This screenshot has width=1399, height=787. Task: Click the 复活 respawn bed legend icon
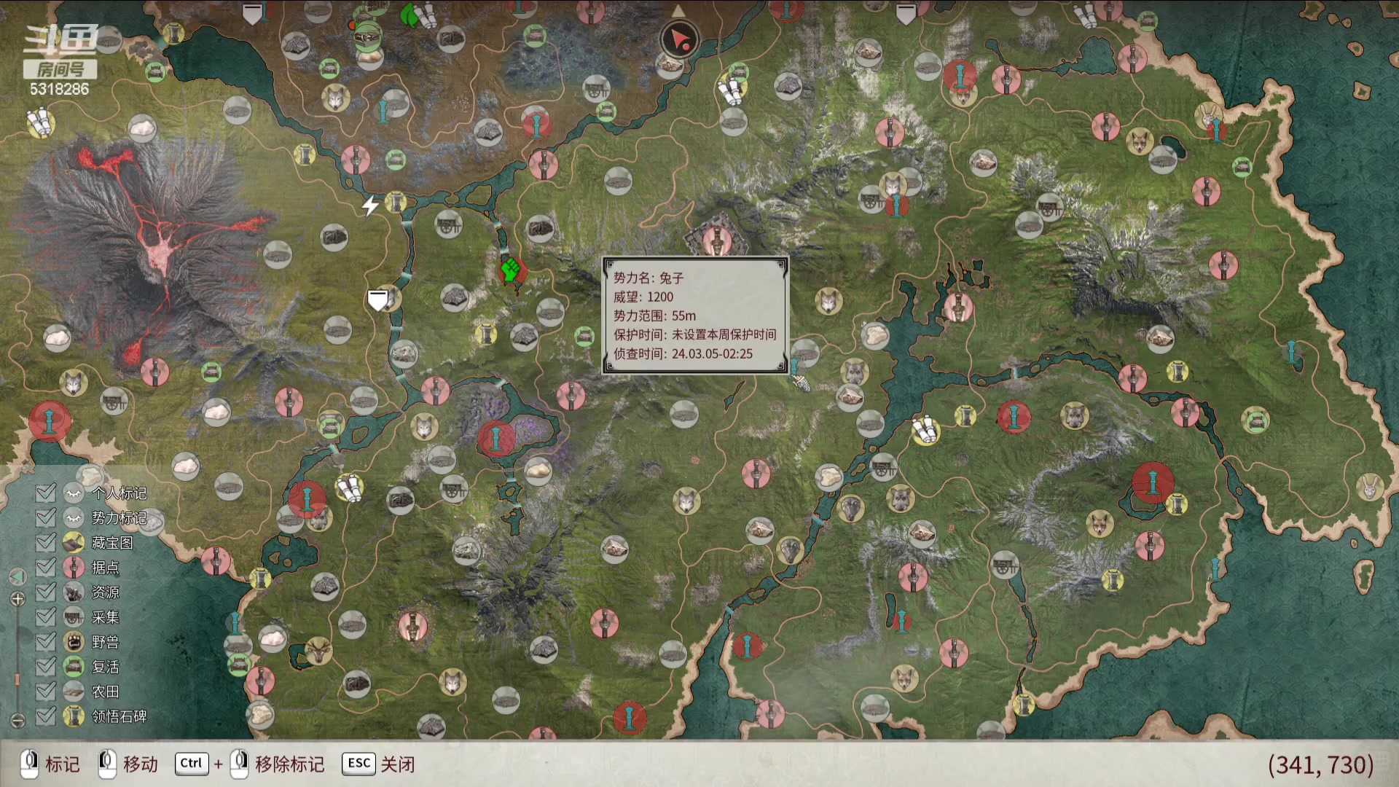(74, 666)
